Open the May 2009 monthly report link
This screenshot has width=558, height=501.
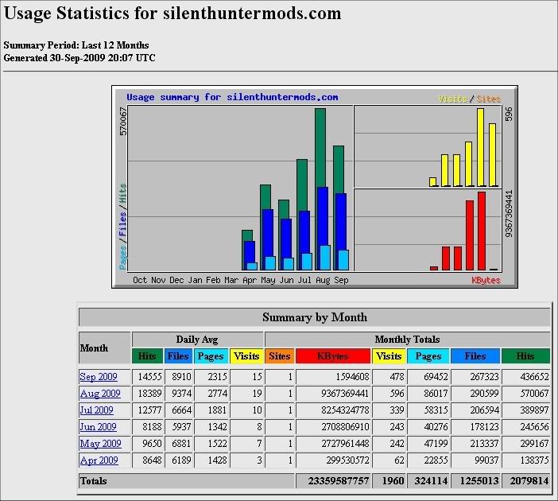pos(100,444)
